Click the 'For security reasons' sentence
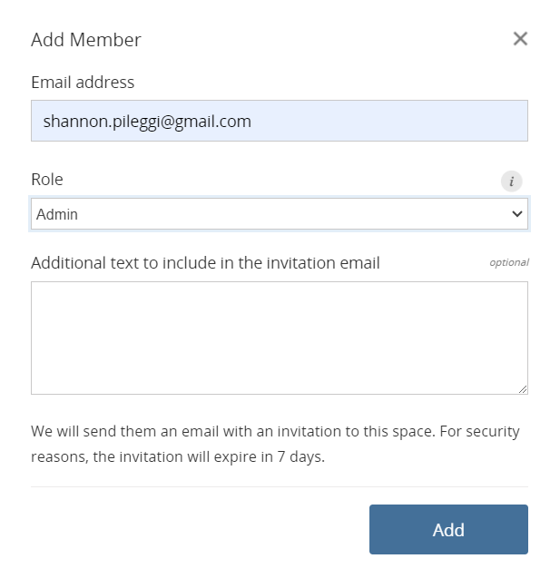Screen dimensions: 560x588 pyautogui.click(x=275, y=444)
